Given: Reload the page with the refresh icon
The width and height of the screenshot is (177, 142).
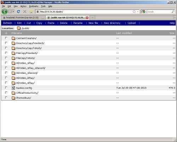Looking at the screenshot, I should [x=18, y=12].
